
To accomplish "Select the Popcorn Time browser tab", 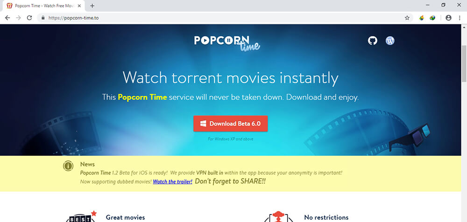I will (44, 6).
